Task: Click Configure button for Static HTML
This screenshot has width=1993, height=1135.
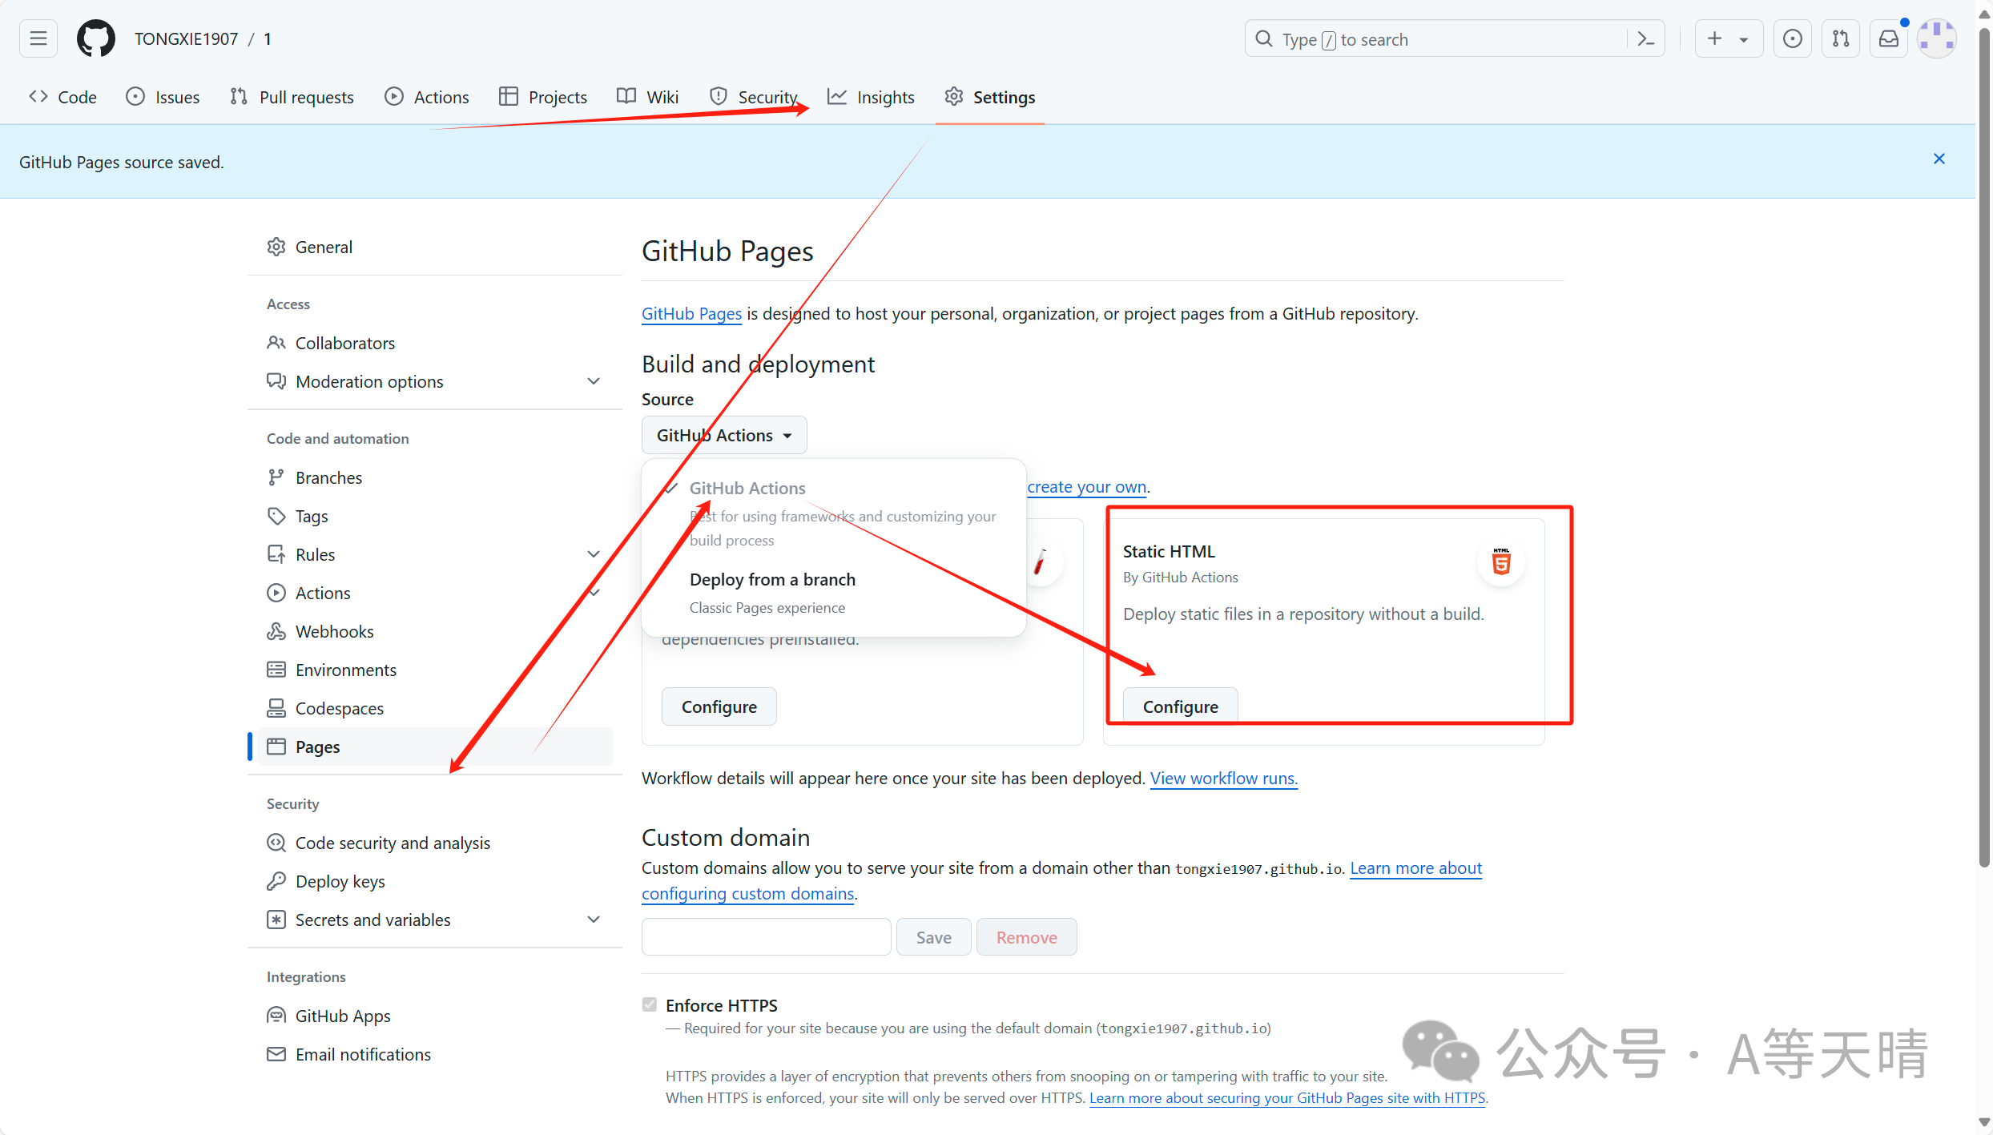Action: [1180, 706]
